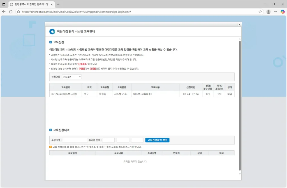Open the 신청연도 year dropdown showing 2024년
This screenshot has width=287, height=188.
tap(71, 77)
